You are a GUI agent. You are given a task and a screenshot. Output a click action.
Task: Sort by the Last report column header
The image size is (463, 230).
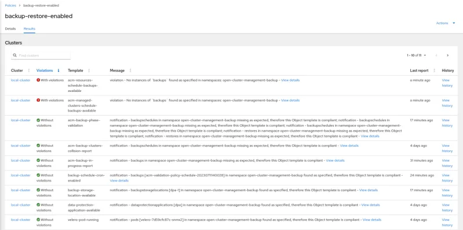click(419, 71)
